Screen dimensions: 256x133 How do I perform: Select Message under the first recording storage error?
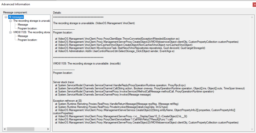[23, 25]
